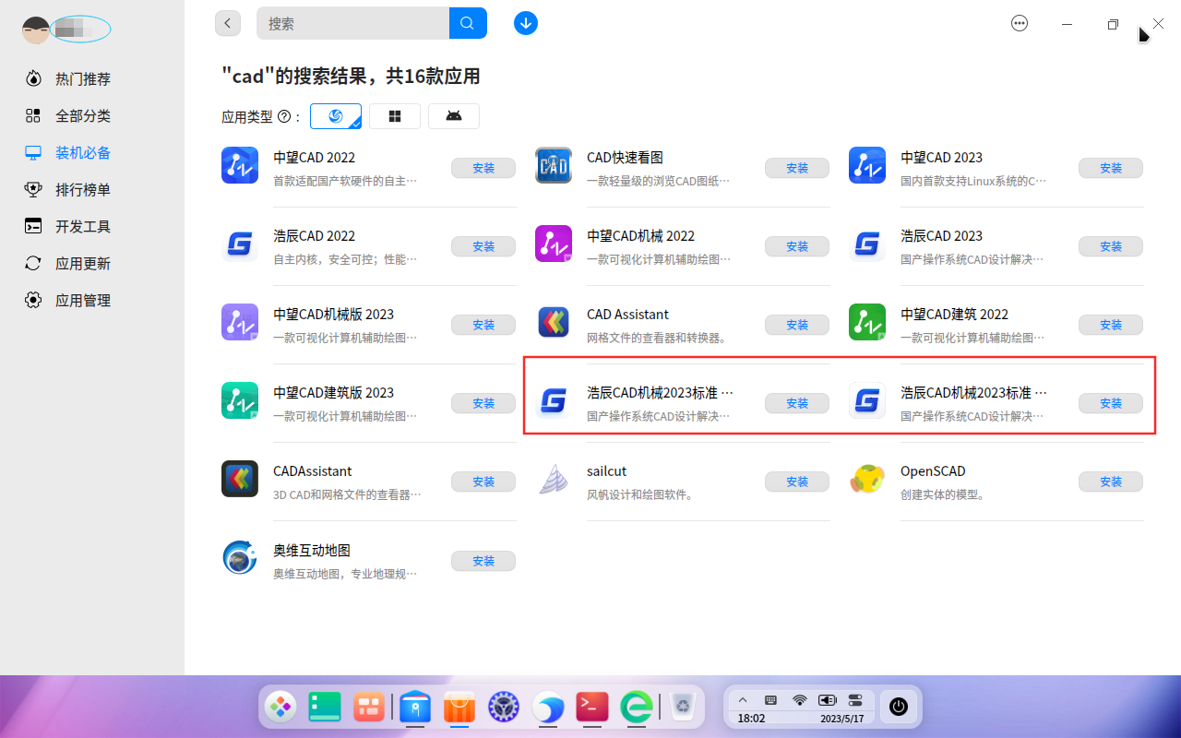Disable the UOS native app type filter
1181x738 pixels.
point(336,115)
